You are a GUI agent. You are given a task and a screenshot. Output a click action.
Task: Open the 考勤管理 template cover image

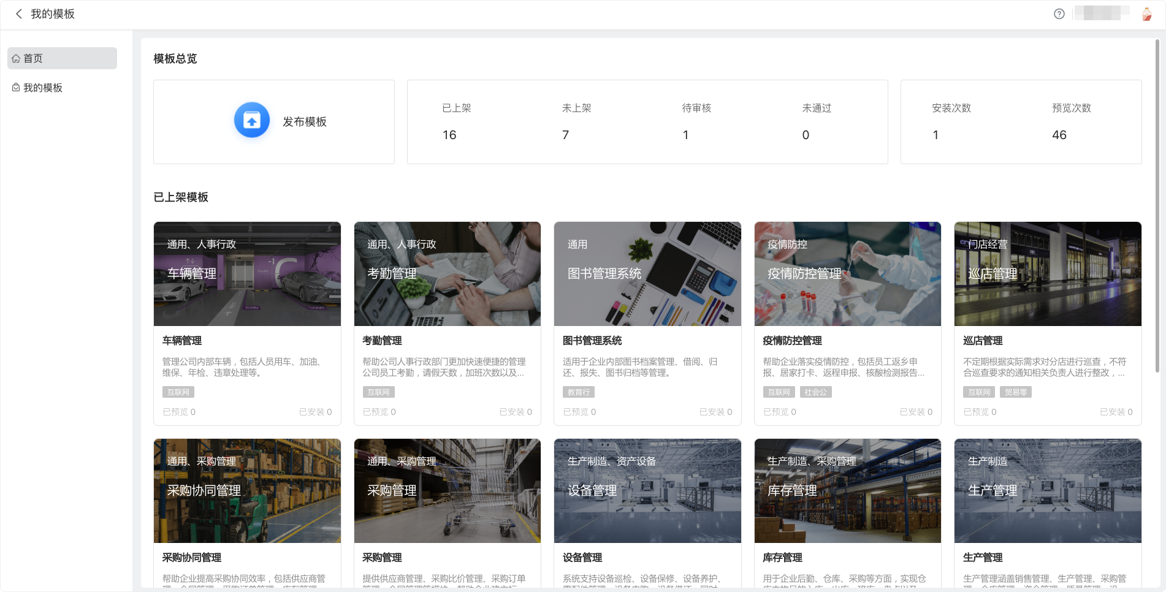click(x=447, y=274)
